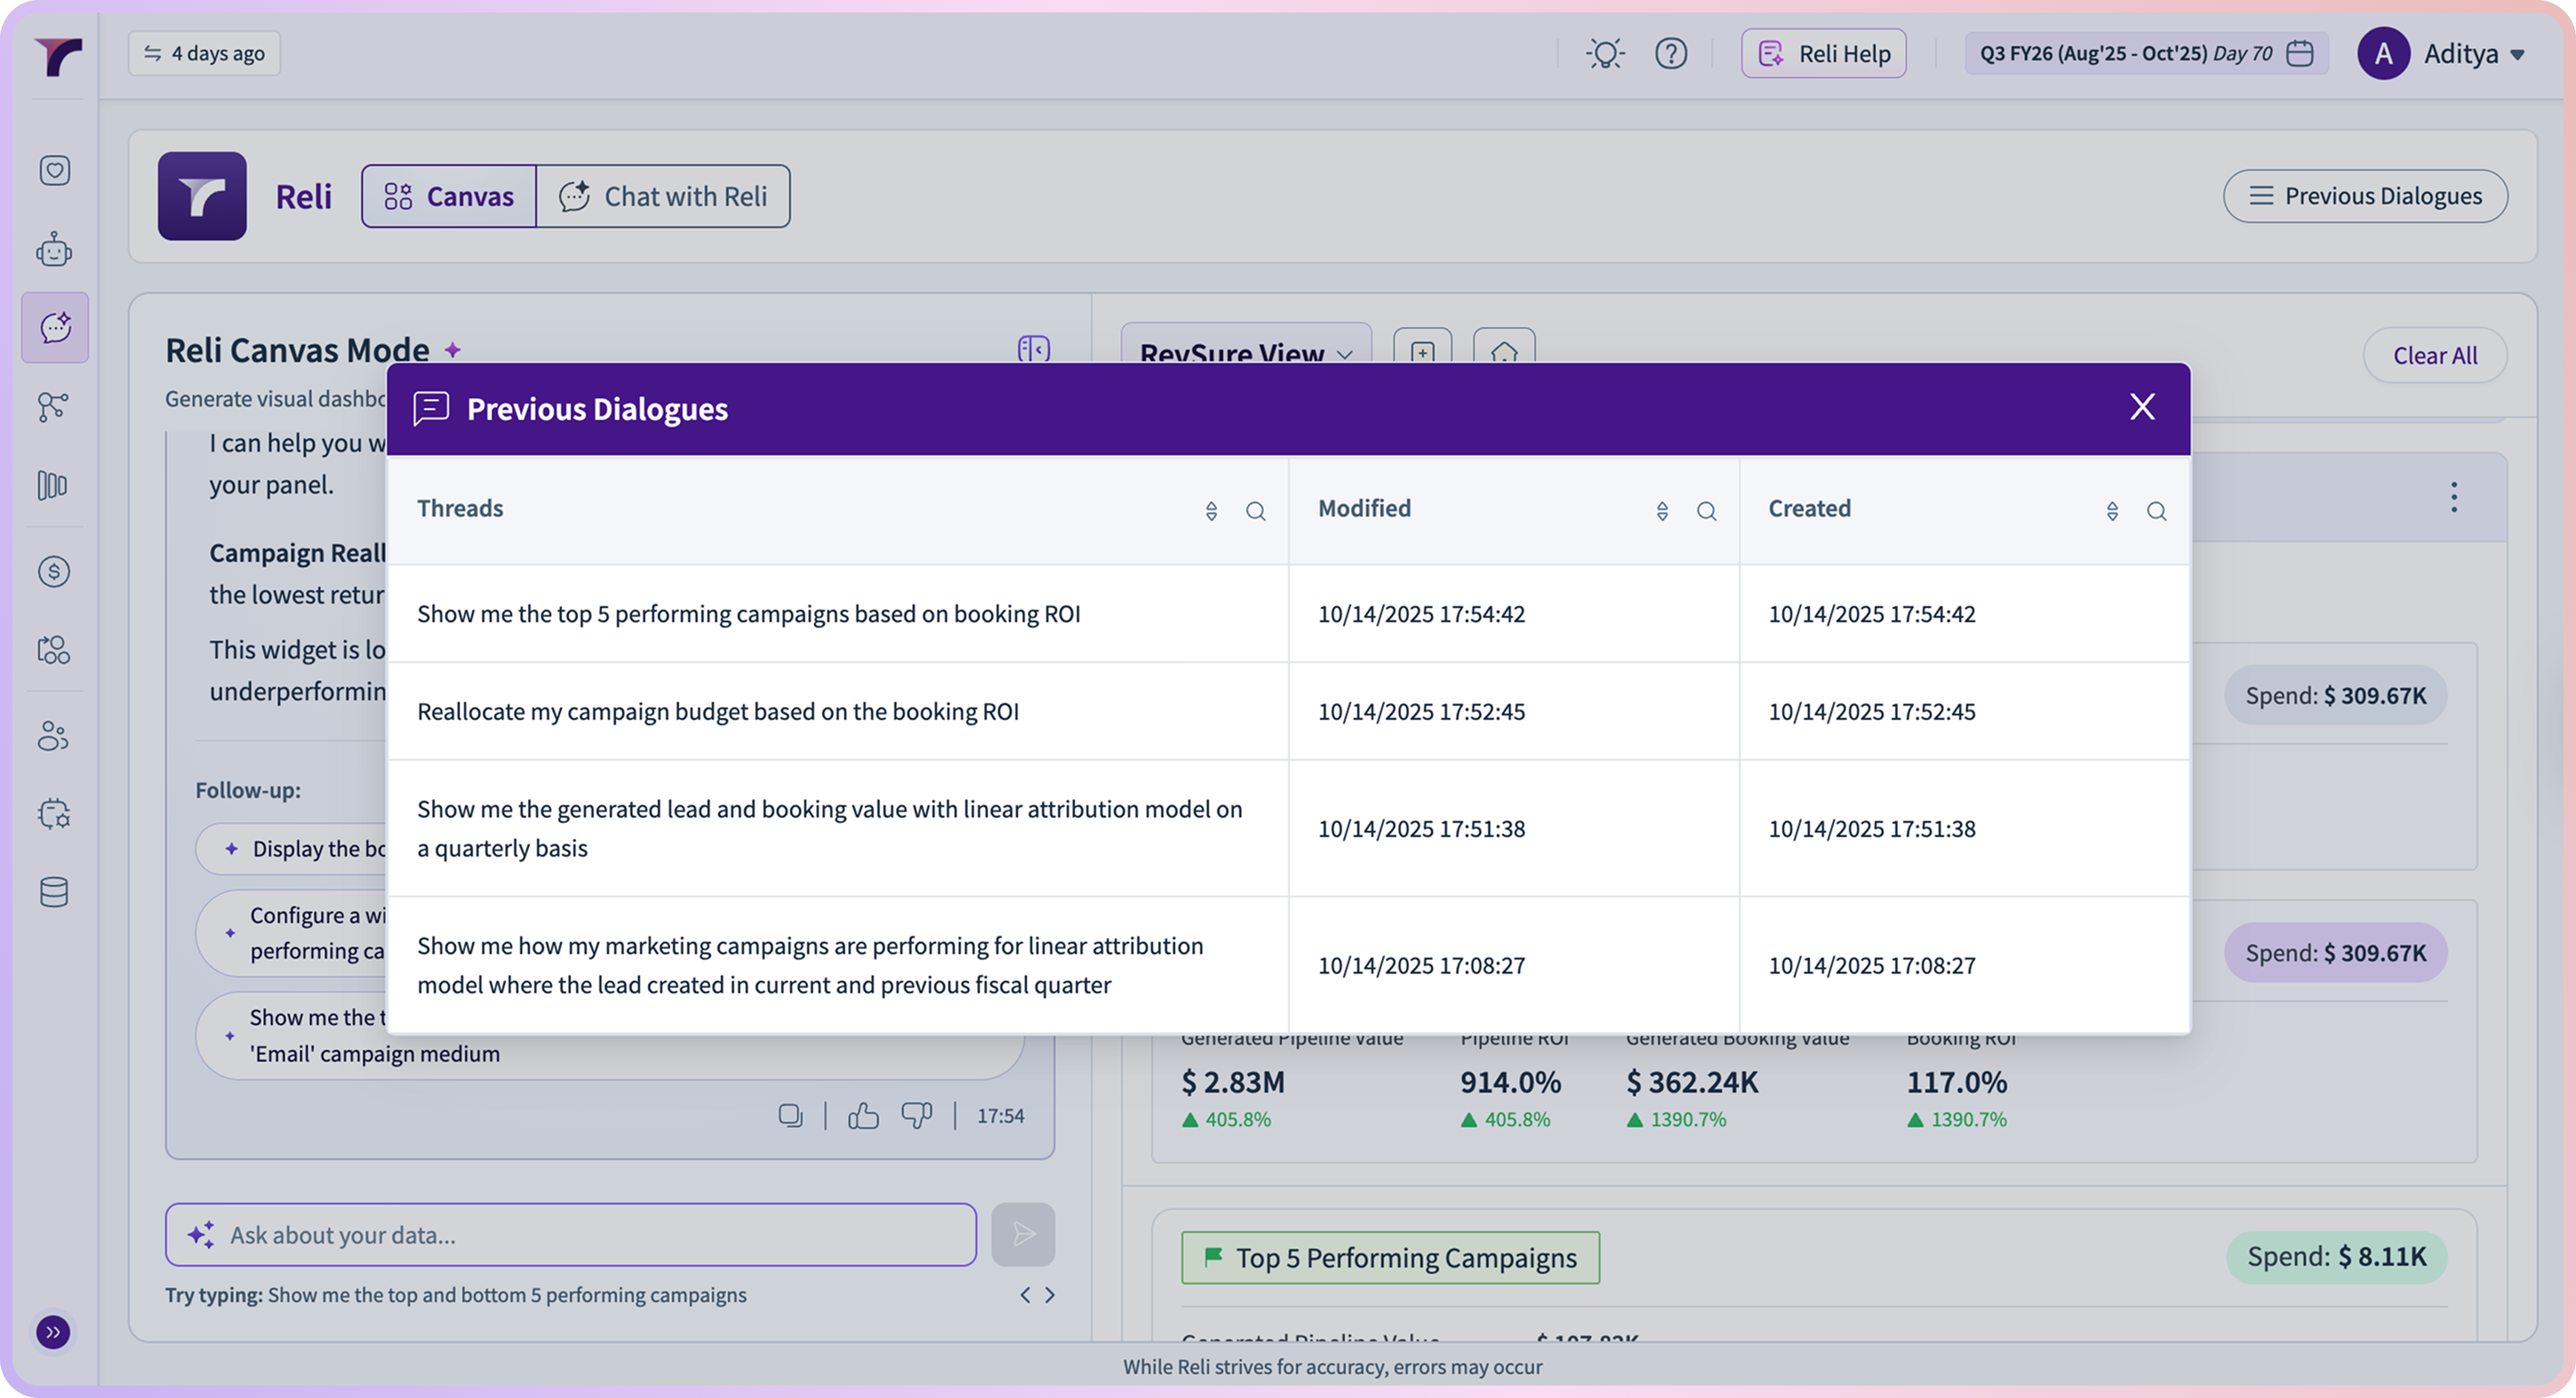Sort the Created column

coord(2112,511)
